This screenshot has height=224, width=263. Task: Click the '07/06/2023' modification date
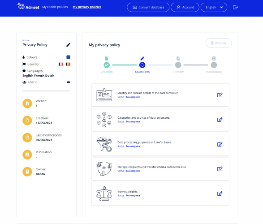point(44,140)
